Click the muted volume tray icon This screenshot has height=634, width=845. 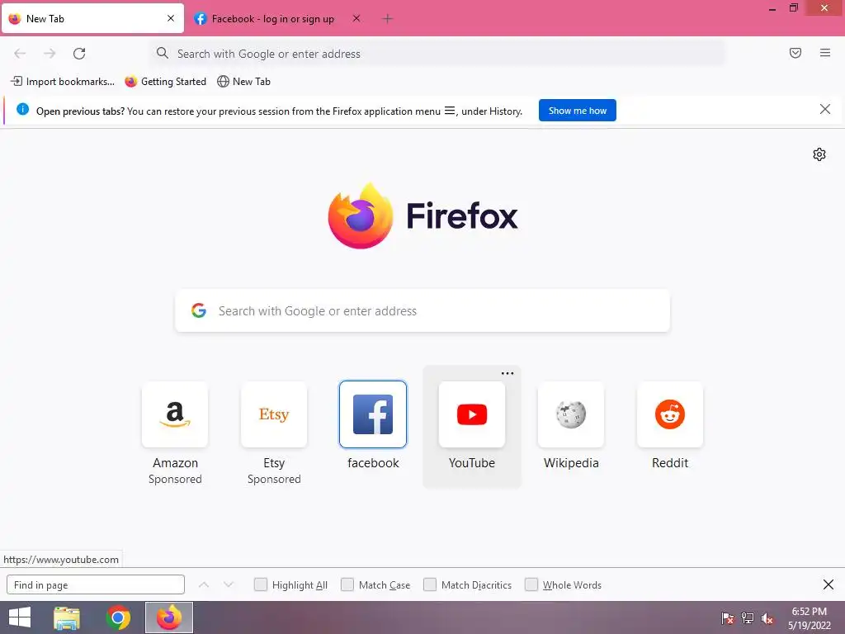coord(767,618)
